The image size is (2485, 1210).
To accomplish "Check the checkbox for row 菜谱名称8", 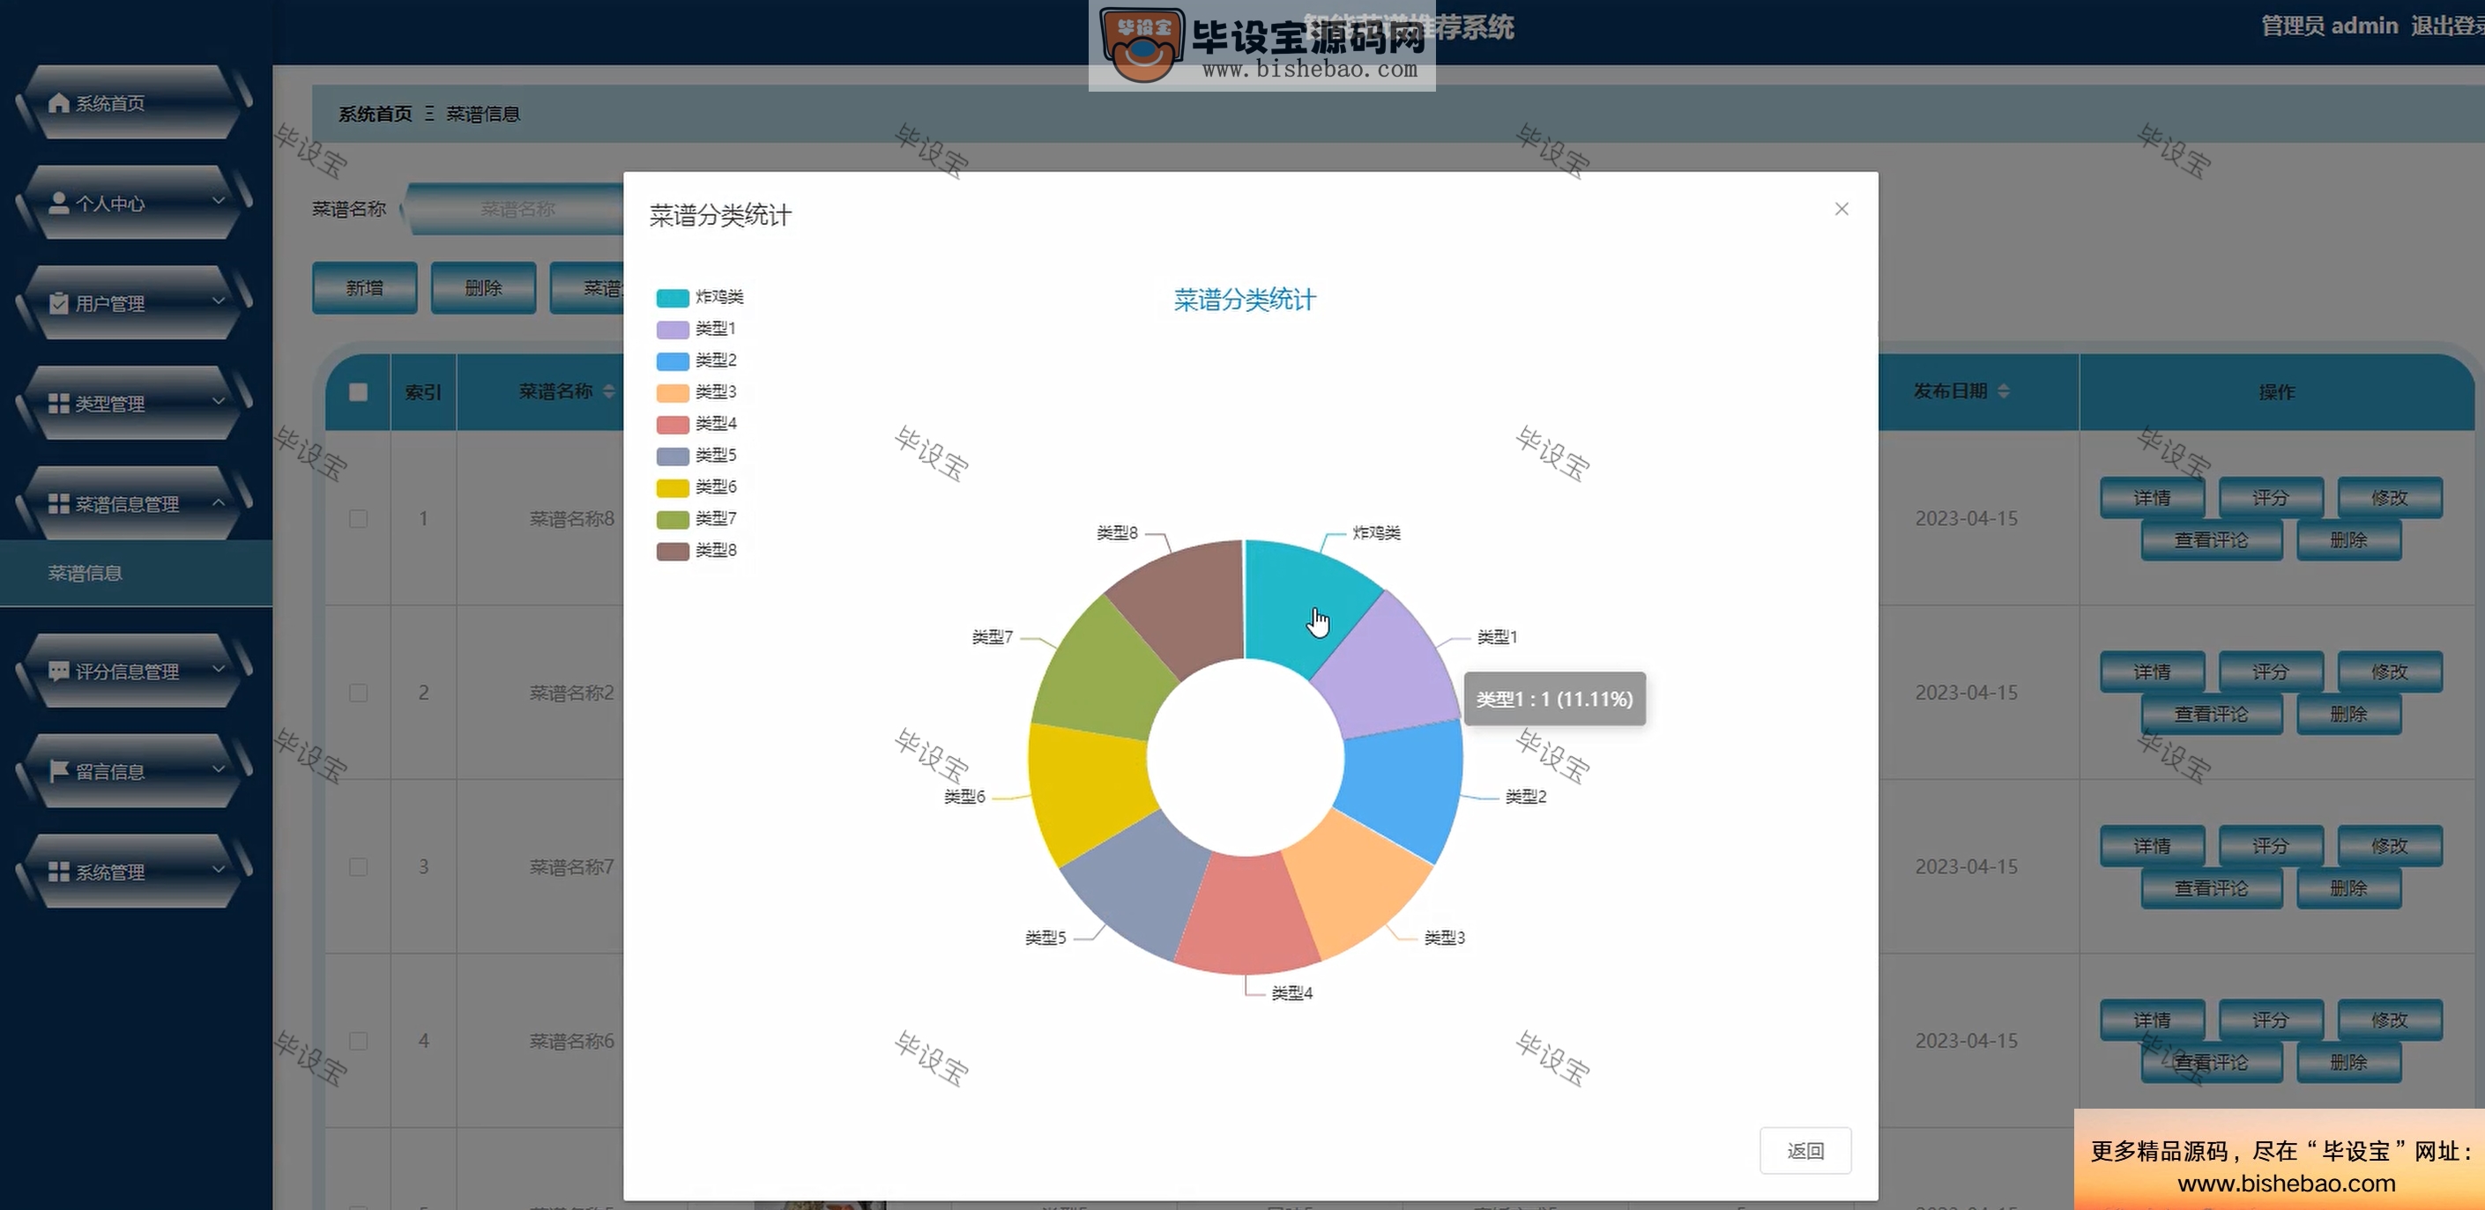I will (358, 519).
